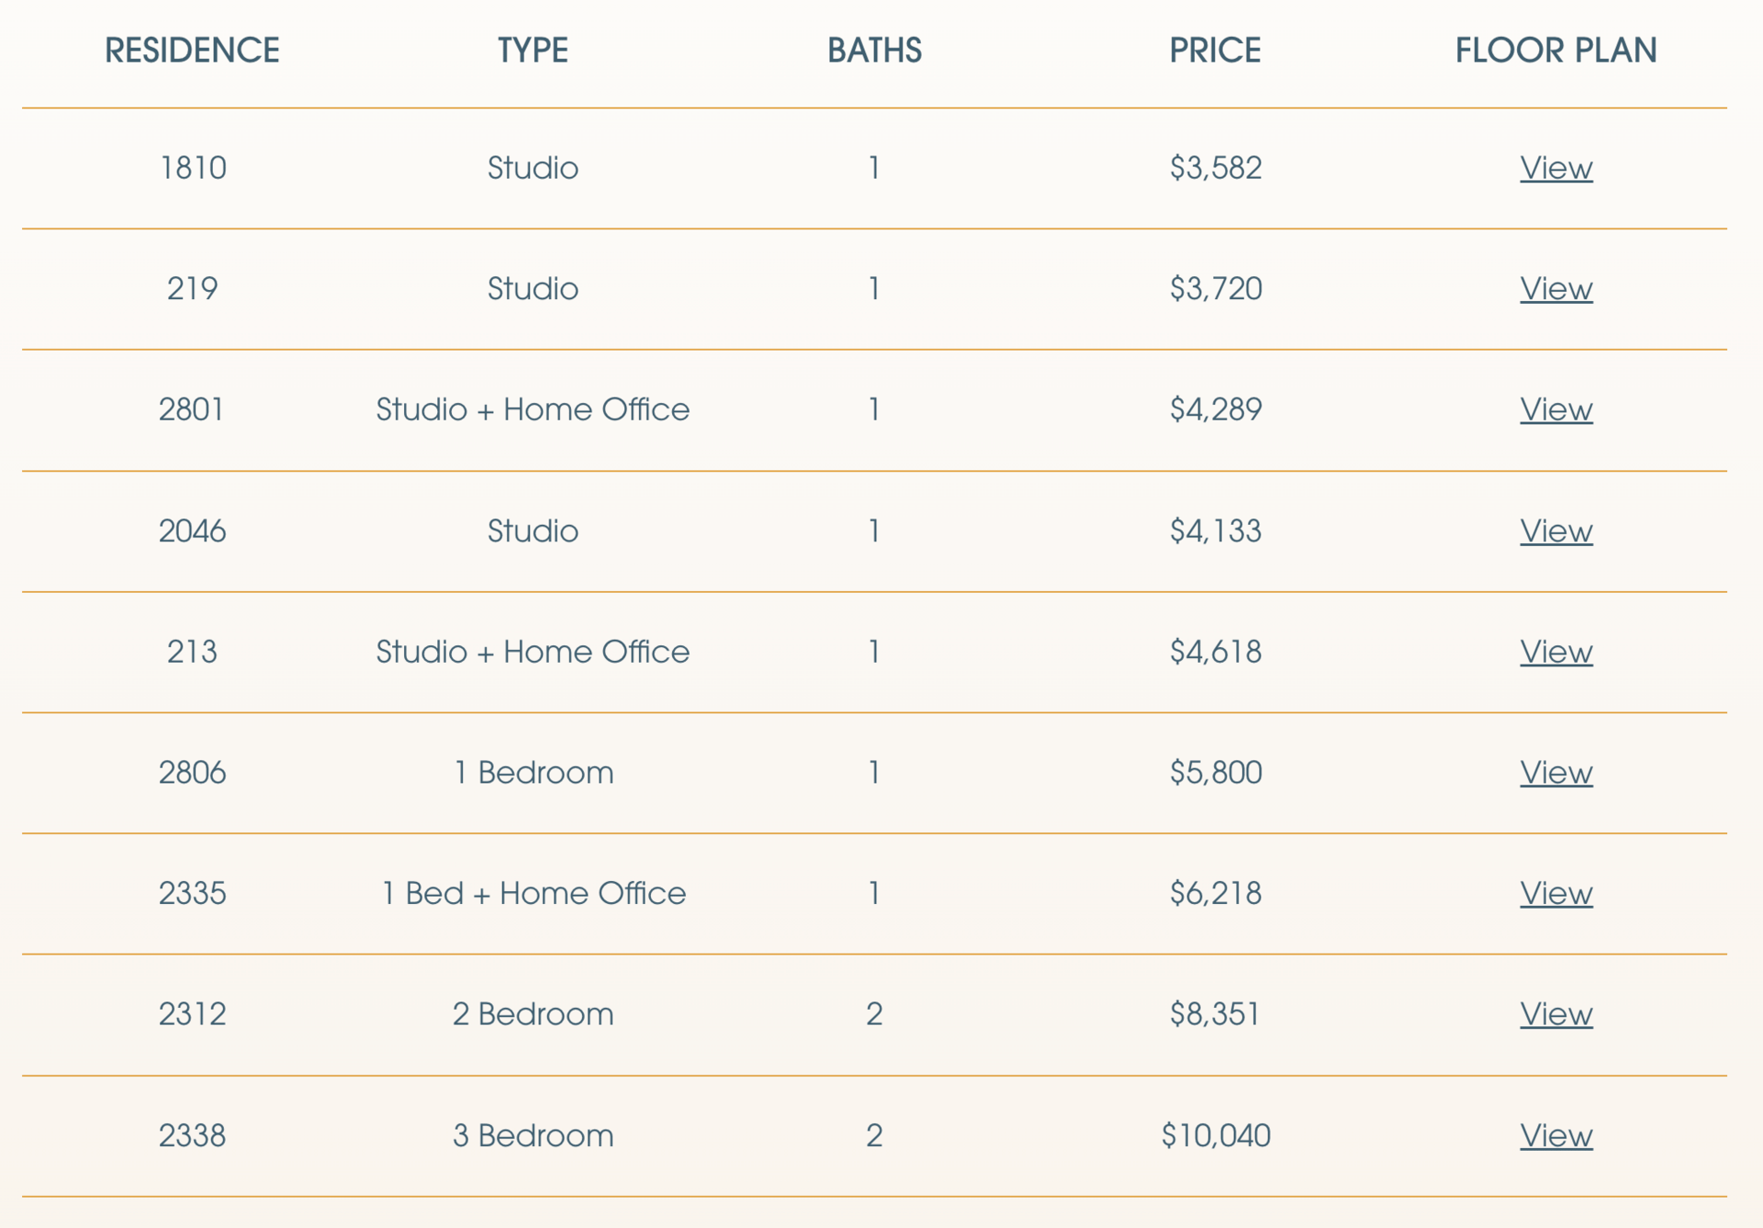Select the BATHS column header
This screenshot has width=1763, height=1228.
pyautogui.click(x=874, y=50)
